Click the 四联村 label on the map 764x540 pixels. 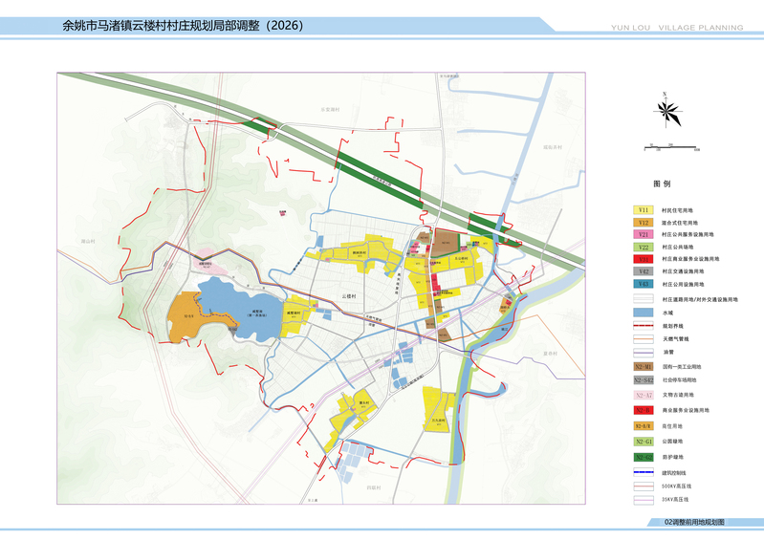[374, 487]
